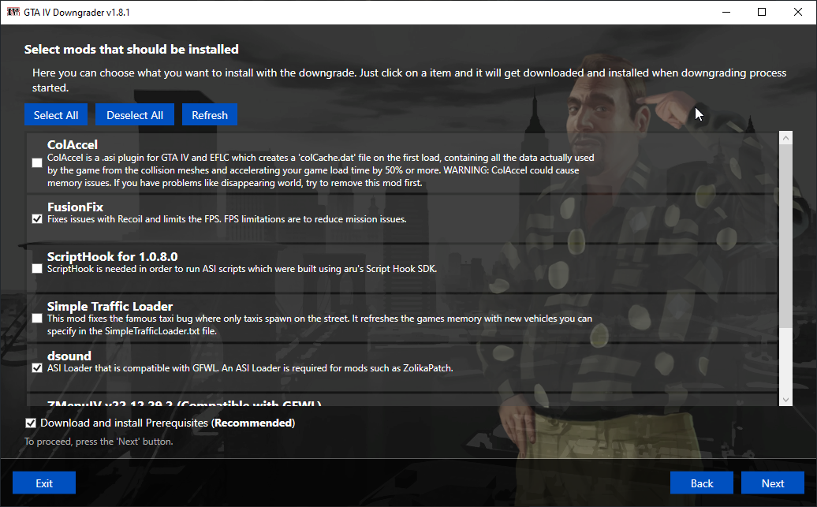This screenshot has height=507, width=817.
Task: Click dsound description about GFWL compatibility
Action: tap(250, 368)
